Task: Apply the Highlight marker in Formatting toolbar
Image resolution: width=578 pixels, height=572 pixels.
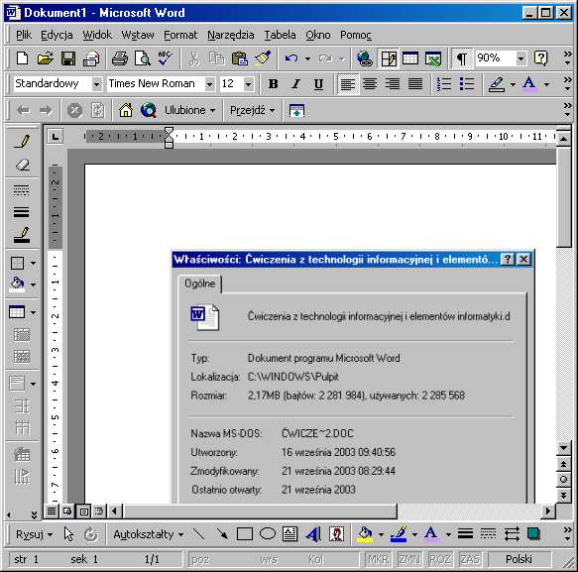Action: pos(497,84)
